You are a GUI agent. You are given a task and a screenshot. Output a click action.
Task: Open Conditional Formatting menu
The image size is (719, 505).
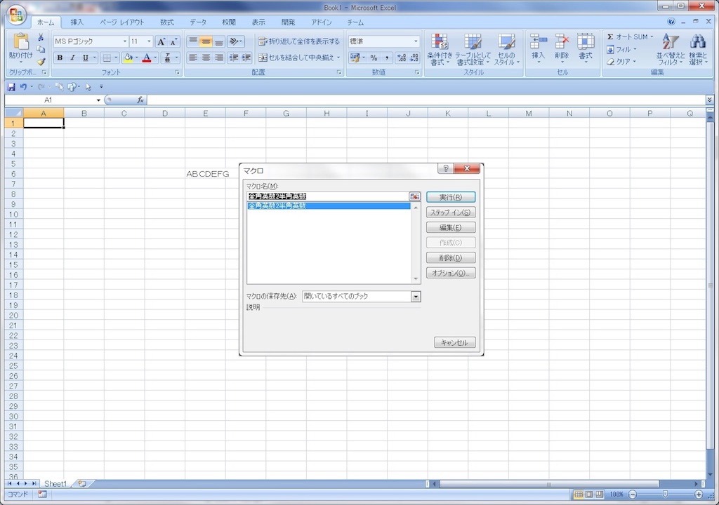tap(440, 50)
